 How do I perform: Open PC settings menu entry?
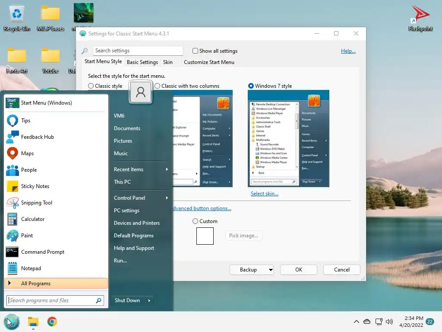point(126,211)
